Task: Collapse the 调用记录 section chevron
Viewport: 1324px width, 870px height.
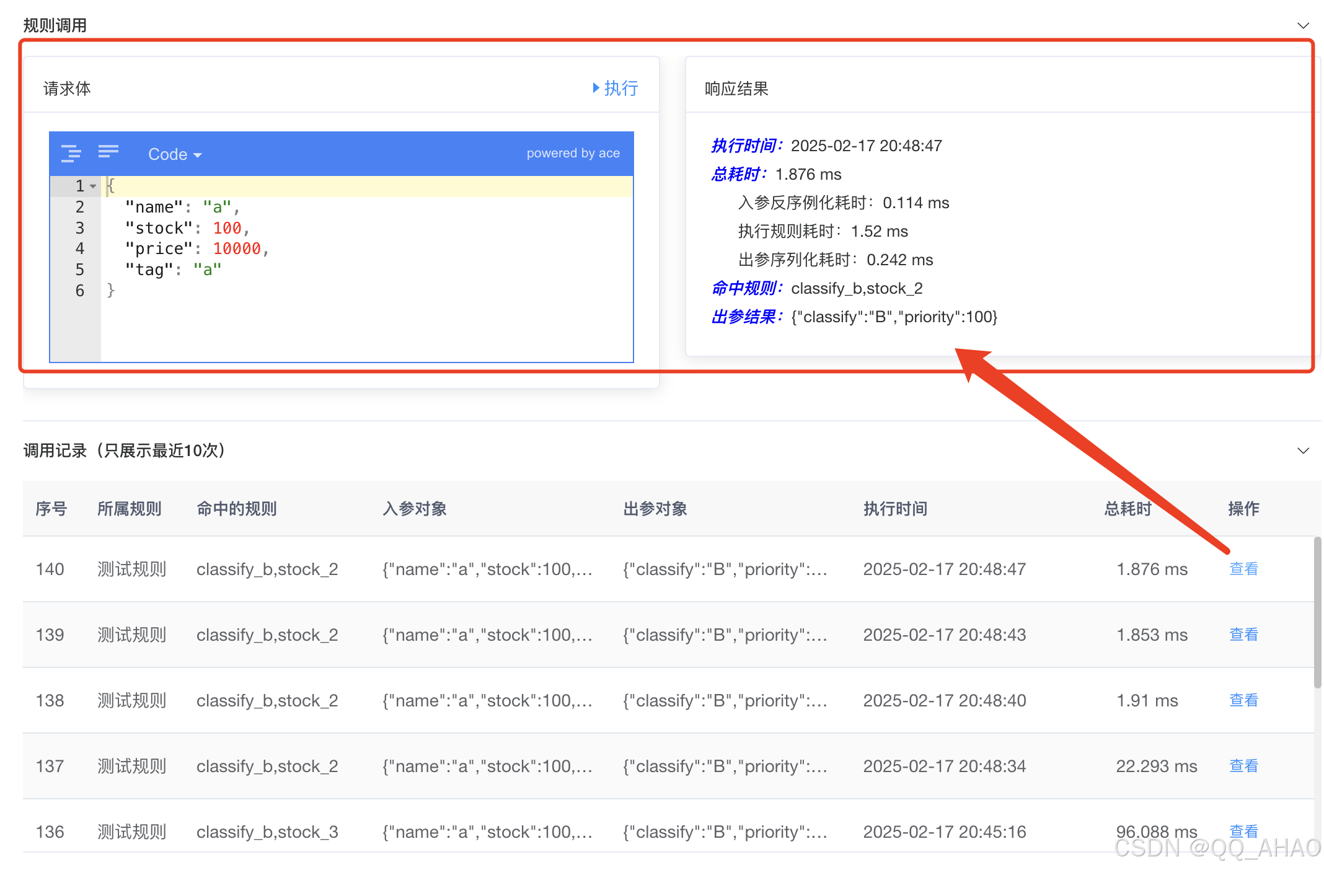Action: point(1303,450)
